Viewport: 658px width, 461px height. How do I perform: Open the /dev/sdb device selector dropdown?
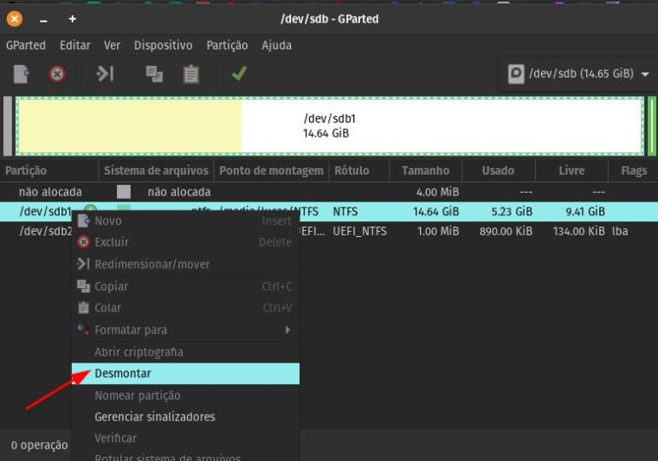(578, 74)
